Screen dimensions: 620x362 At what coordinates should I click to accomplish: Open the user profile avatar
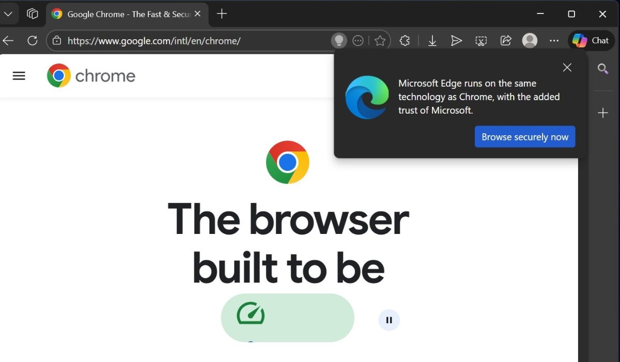tap(530, 41)
